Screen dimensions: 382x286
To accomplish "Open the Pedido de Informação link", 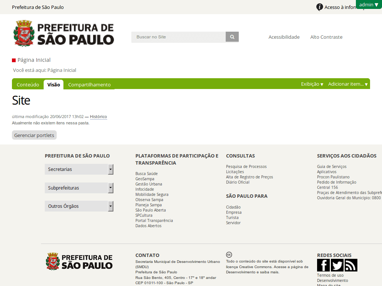I will pos(336,182).
